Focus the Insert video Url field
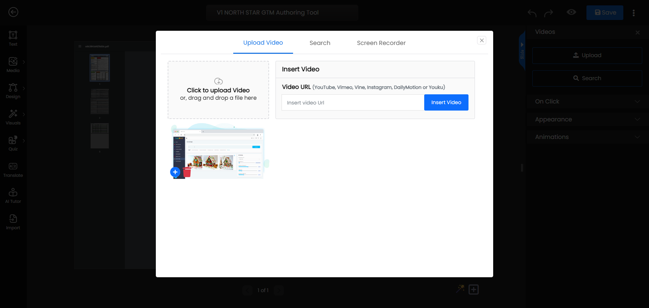Screen dimensions: 649x308 click(x=353, y=102)
